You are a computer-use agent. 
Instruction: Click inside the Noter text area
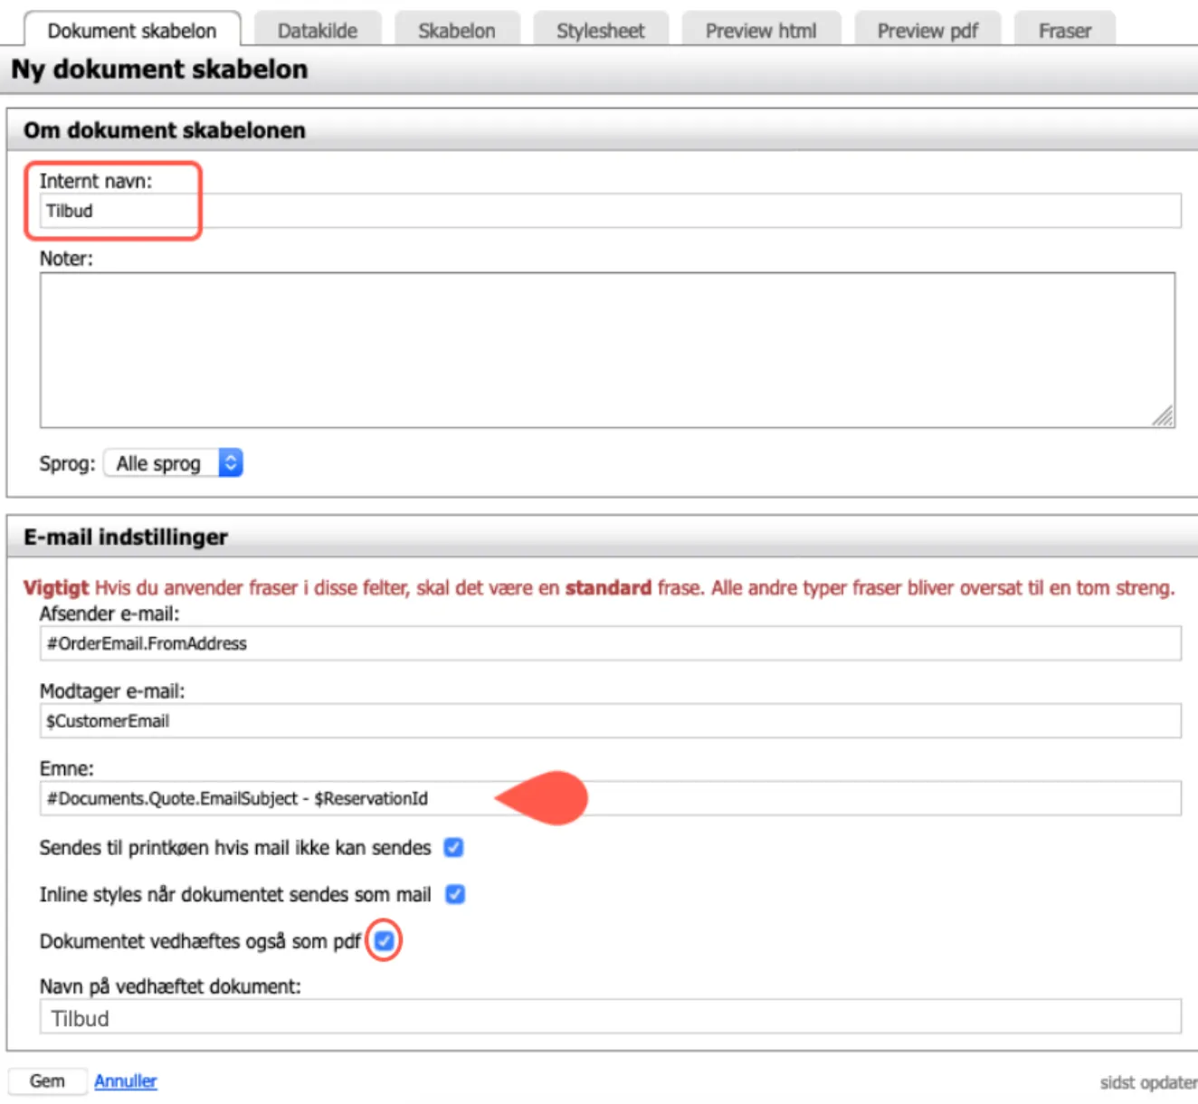(x=606, y=349)
